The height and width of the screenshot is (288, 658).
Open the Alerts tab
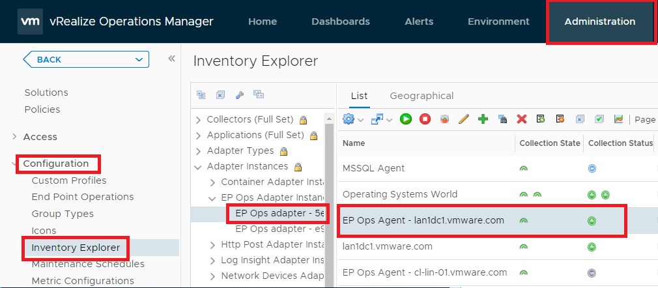(x=419, y=22)
